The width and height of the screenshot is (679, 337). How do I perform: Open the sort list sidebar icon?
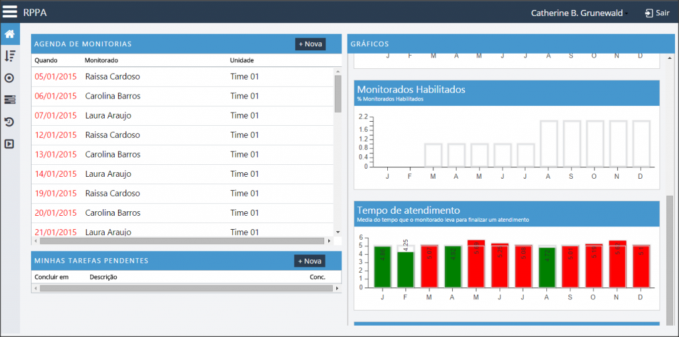[9, 56]
